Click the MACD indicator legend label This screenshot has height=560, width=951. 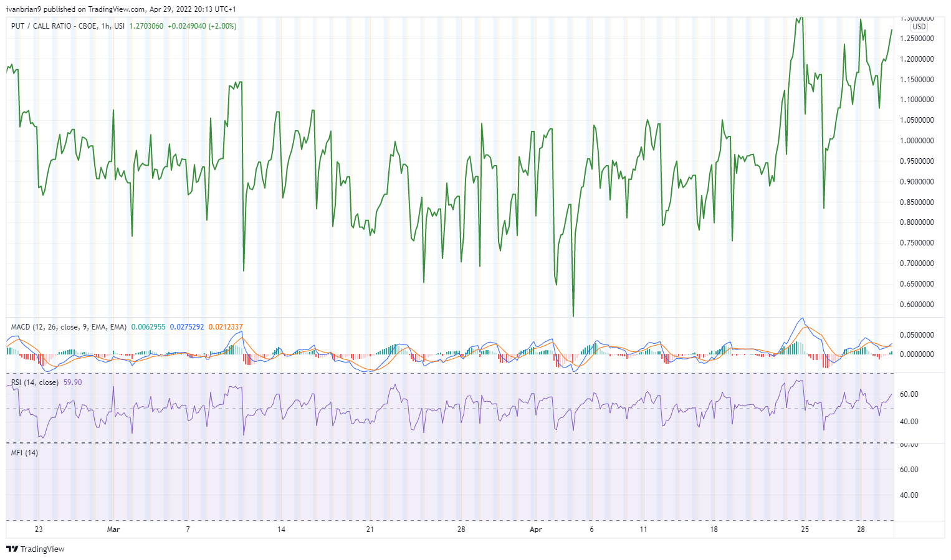click(x=69, y=327)
